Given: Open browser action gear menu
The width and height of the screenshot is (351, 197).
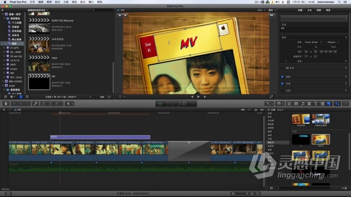Looking at the screenshot, I should click(x=12, y=97).
